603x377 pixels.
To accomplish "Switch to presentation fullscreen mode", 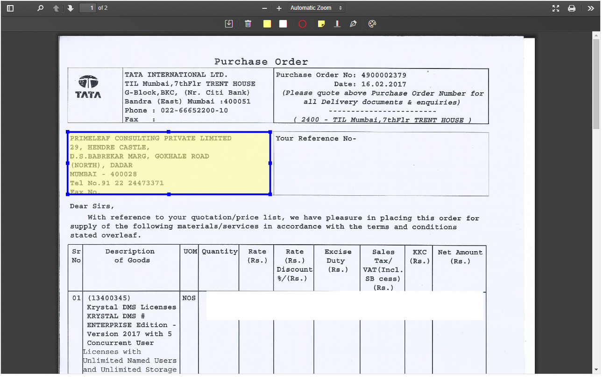I will [556, 8].
